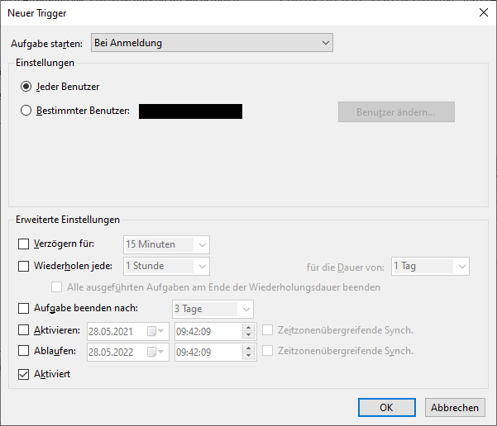Viewport: 497px width, 426px height.
Task: Open the 3 Tage duration dropdown
Action: click(246, 309)
